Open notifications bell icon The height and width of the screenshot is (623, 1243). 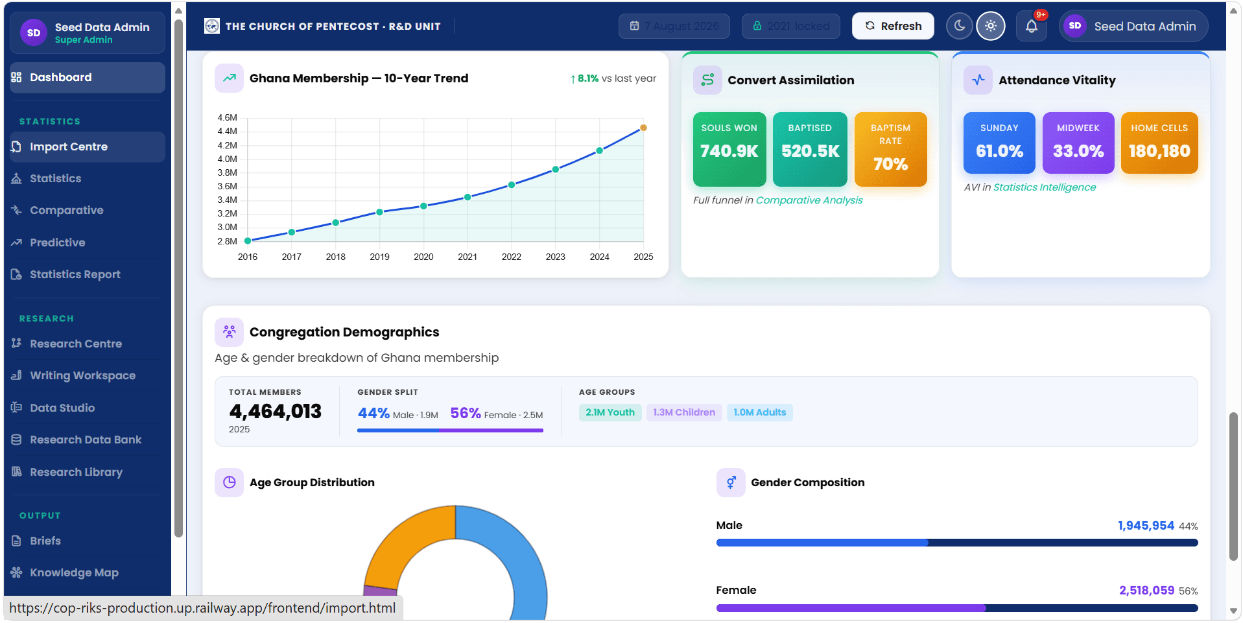pyautogui.click(x=1032, y=27)
